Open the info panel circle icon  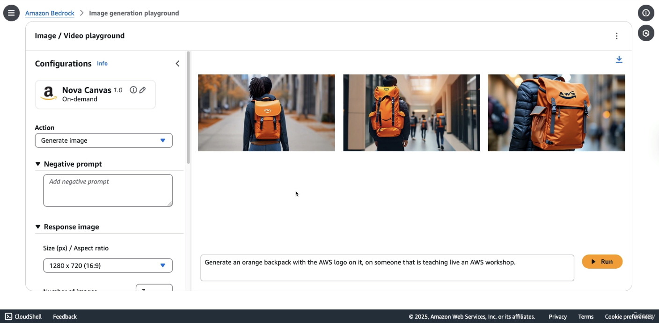[x=646, y=13]
